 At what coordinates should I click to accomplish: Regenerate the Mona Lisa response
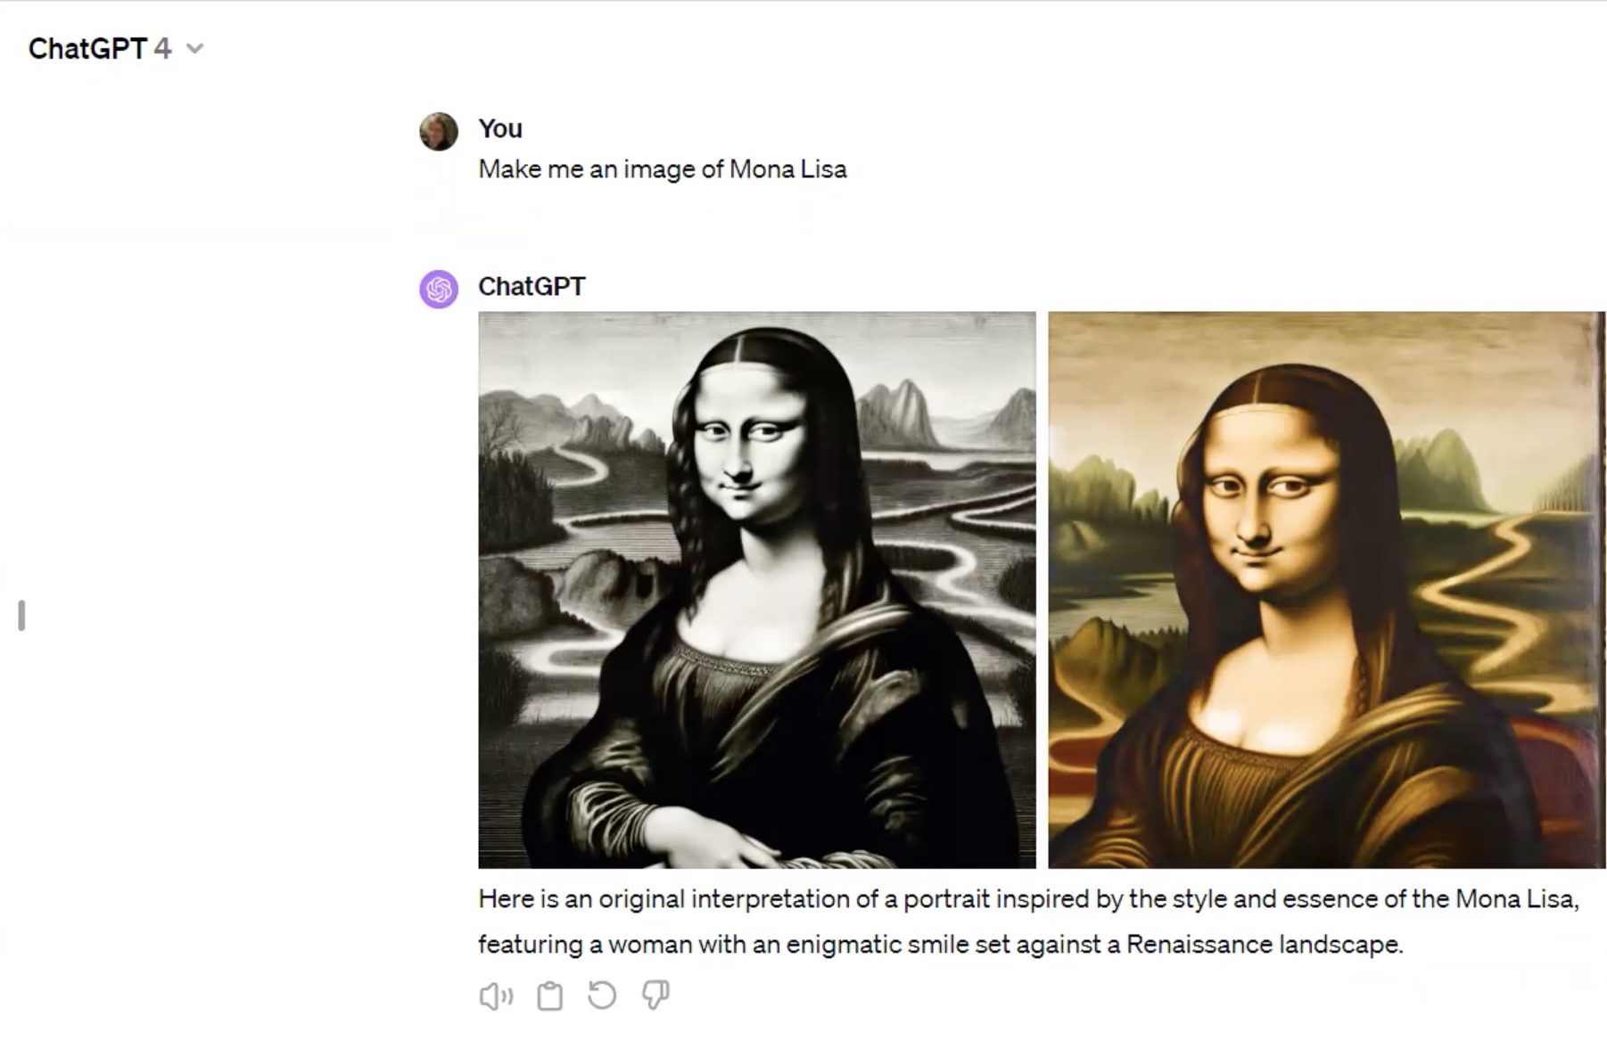602,994
